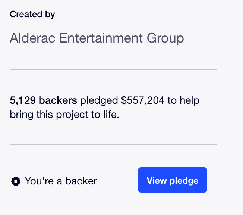Click the divider line below the creator name
Viewport: 243px width, 215px height.
coord(113,70)
